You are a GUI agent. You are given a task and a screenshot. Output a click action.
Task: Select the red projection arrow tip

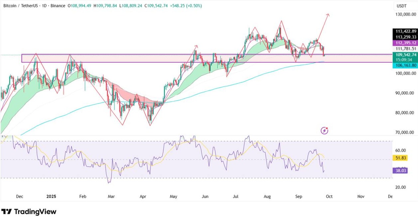coord(328,14)
